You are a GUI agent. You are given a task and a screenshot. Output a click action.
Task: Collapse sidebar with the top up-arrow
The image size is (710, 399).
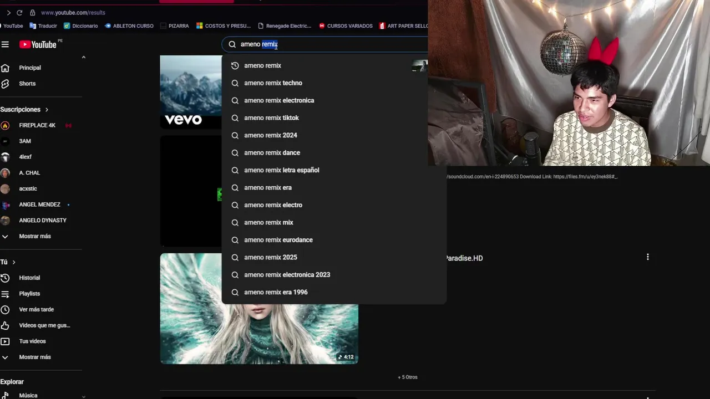[84, 57]
